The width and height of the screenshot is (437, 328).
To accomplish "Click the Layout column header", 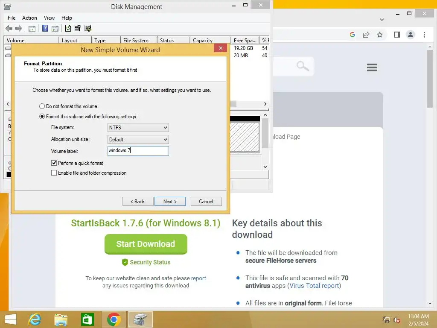I will [x=75, y=40].
